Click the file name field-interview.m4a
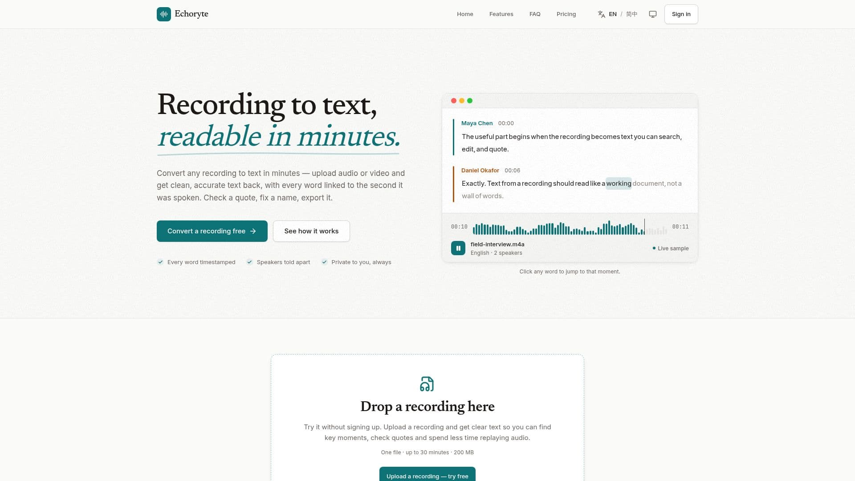 click(497, 244)
